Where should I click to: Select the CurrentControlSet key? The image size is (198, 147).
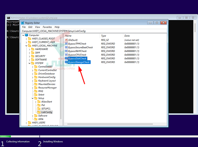[48, 70]
